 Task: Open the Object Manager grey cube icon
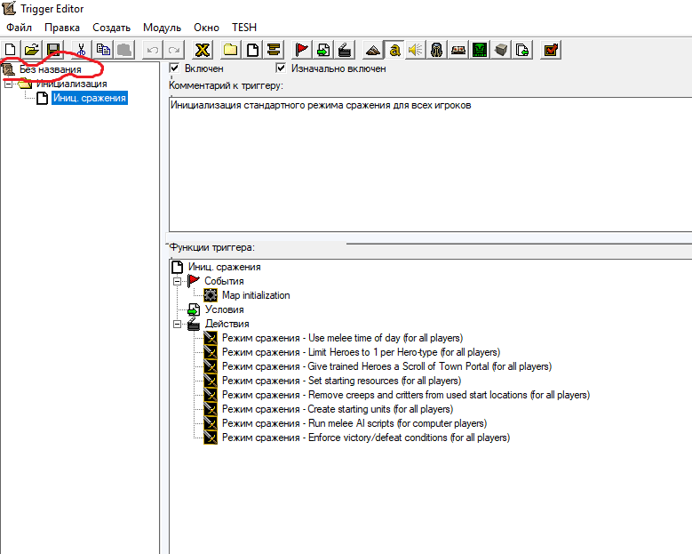(x=501, y=50)
